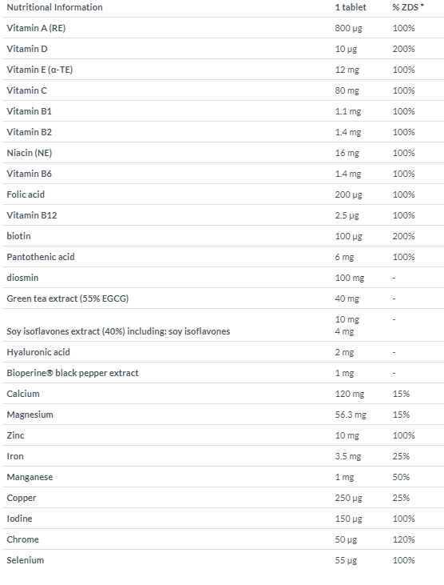Click the Chrome 120% value

pos(403,539)
